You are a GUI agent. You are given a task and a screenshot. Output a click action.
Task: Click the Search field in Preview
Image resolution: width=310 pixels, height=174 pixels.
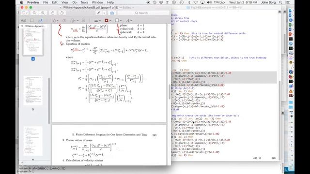pyautogui.click(x=143, y=13)
